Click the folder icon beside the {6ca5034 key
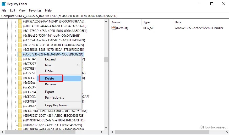 click(20, 87)
